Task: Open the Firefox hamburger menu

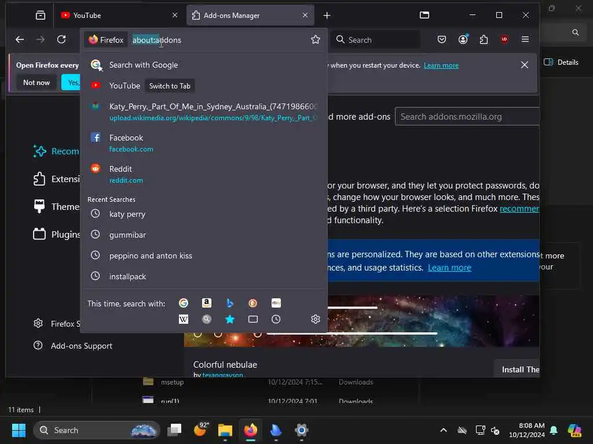Action: tap(525, 39)
